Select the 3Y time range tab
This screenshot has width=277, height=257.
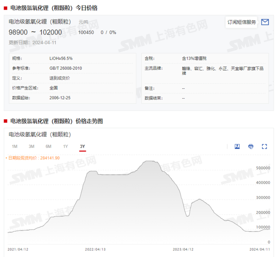coord(82,147)
